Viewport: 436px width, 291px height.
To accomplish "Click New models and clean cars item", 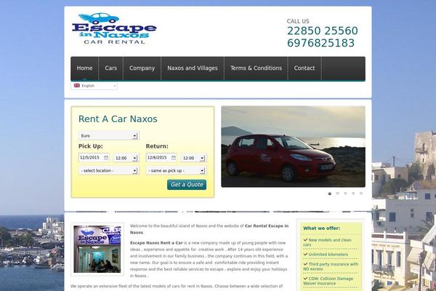I will point(328,242).
